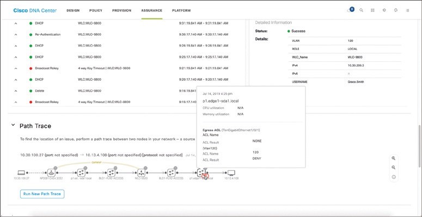422x217 pixels.
Task: Click the Path Trace section title
Action: 35,126
